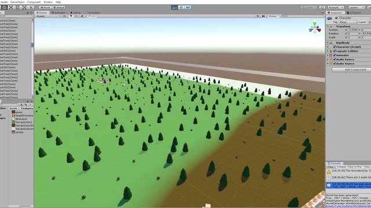Switch to the Animation tab
This screenshot has height=208, width=371.
point(93,13)
